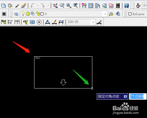Viewport: 147px width, 118px height.
Task: Click the My Workspace house icon
Action: tap(4, 14)
